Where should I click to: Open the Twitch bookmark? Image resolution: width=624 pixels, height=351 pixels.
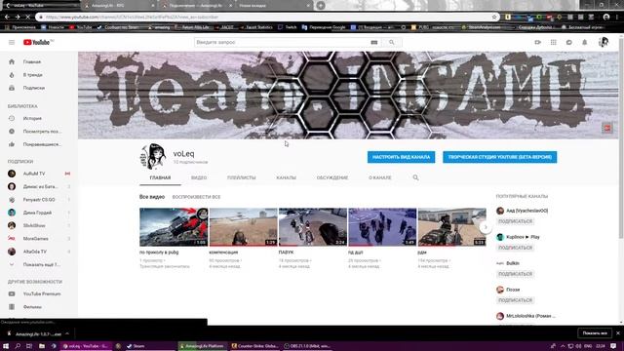pos(288,27)
